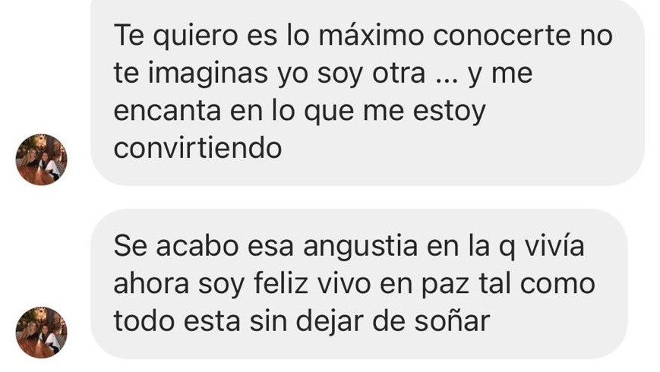660x372 pixels.
Task: Click the word 'encanta' in first bubble
Action: (167, 111)
